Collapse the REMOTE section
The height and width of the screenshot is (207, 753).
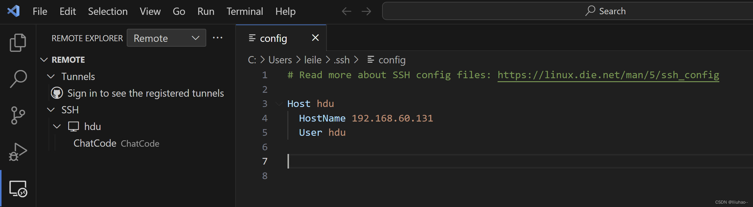(44, 60)
